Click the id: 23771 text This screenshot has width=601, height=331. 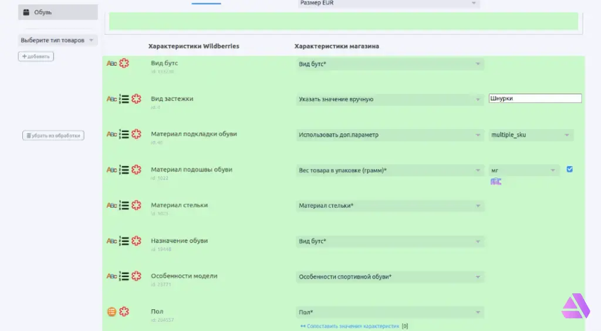click(161, 285)
